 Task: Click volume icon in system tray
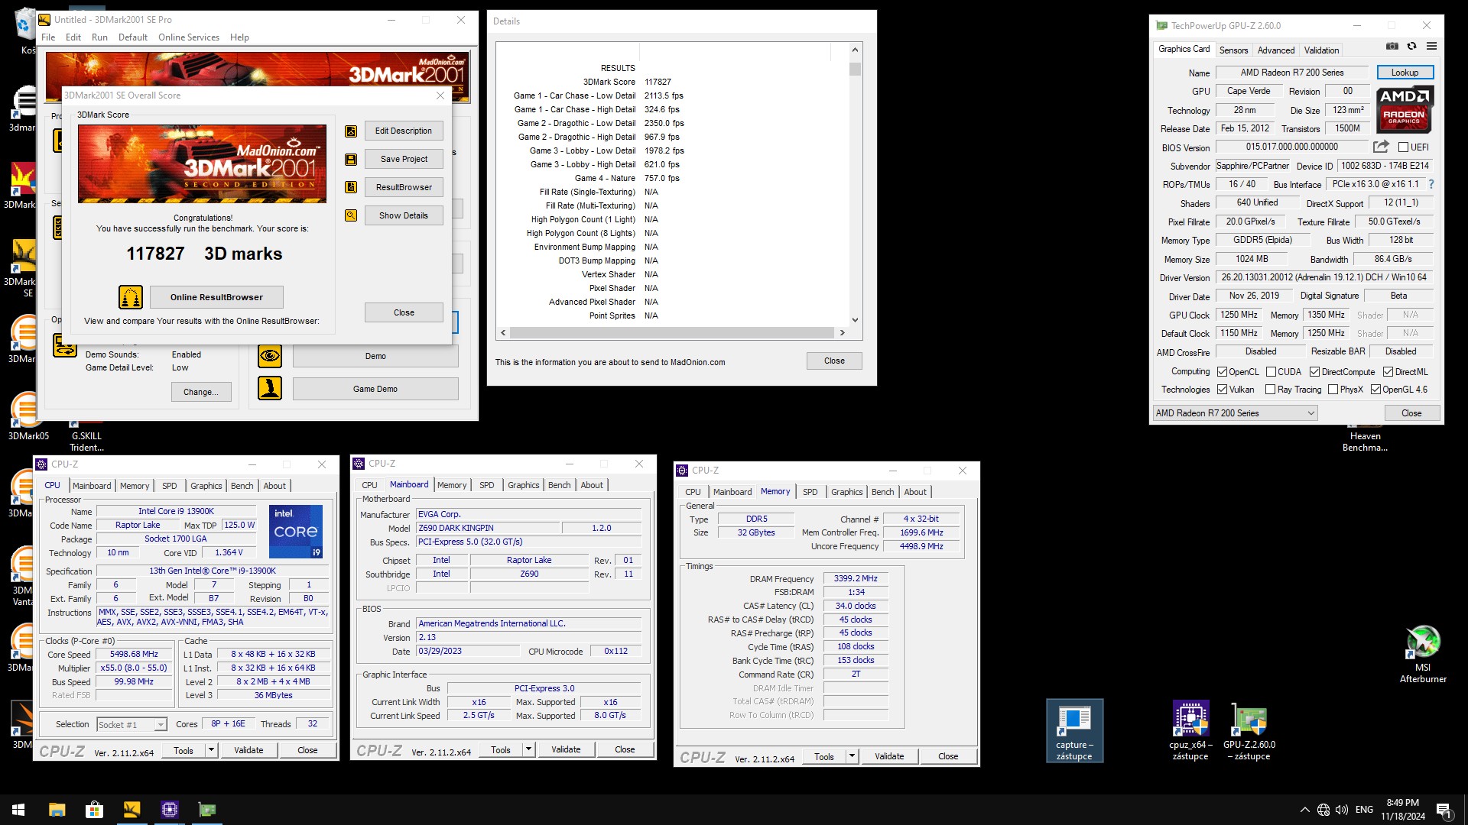tap(1342, 810)
